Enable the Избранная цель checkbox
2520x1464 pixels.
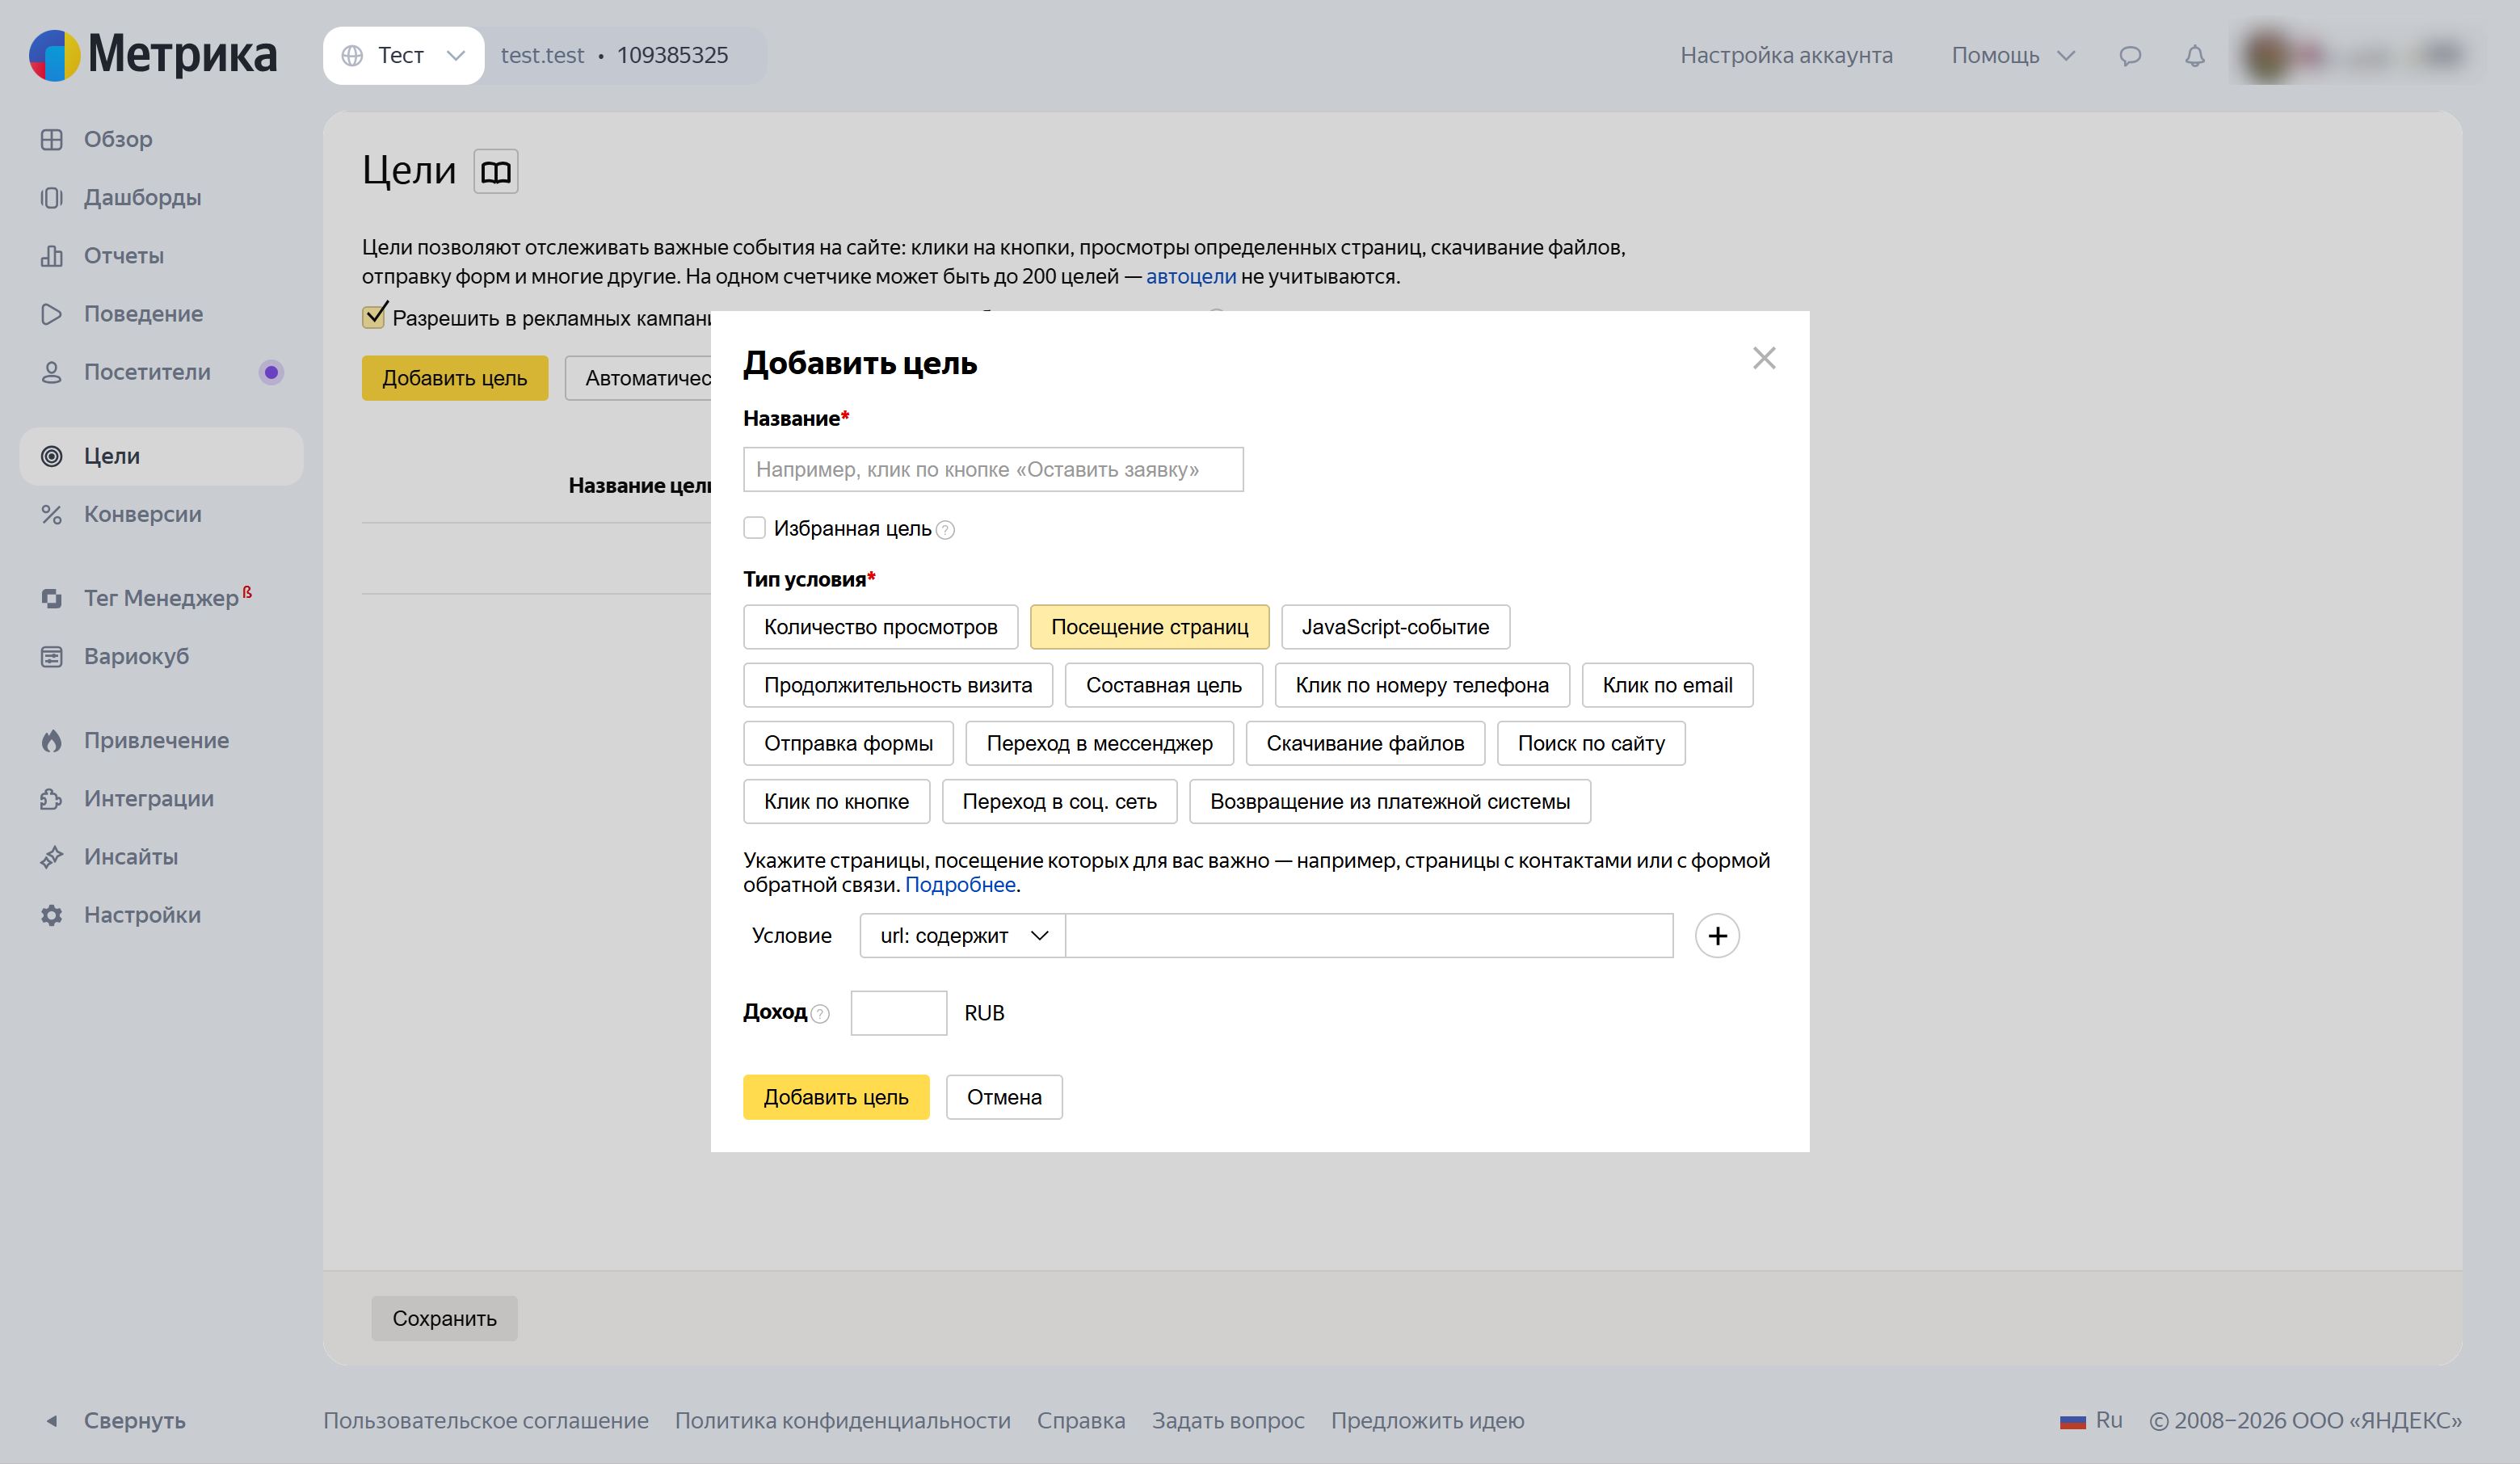click(754, 528)
